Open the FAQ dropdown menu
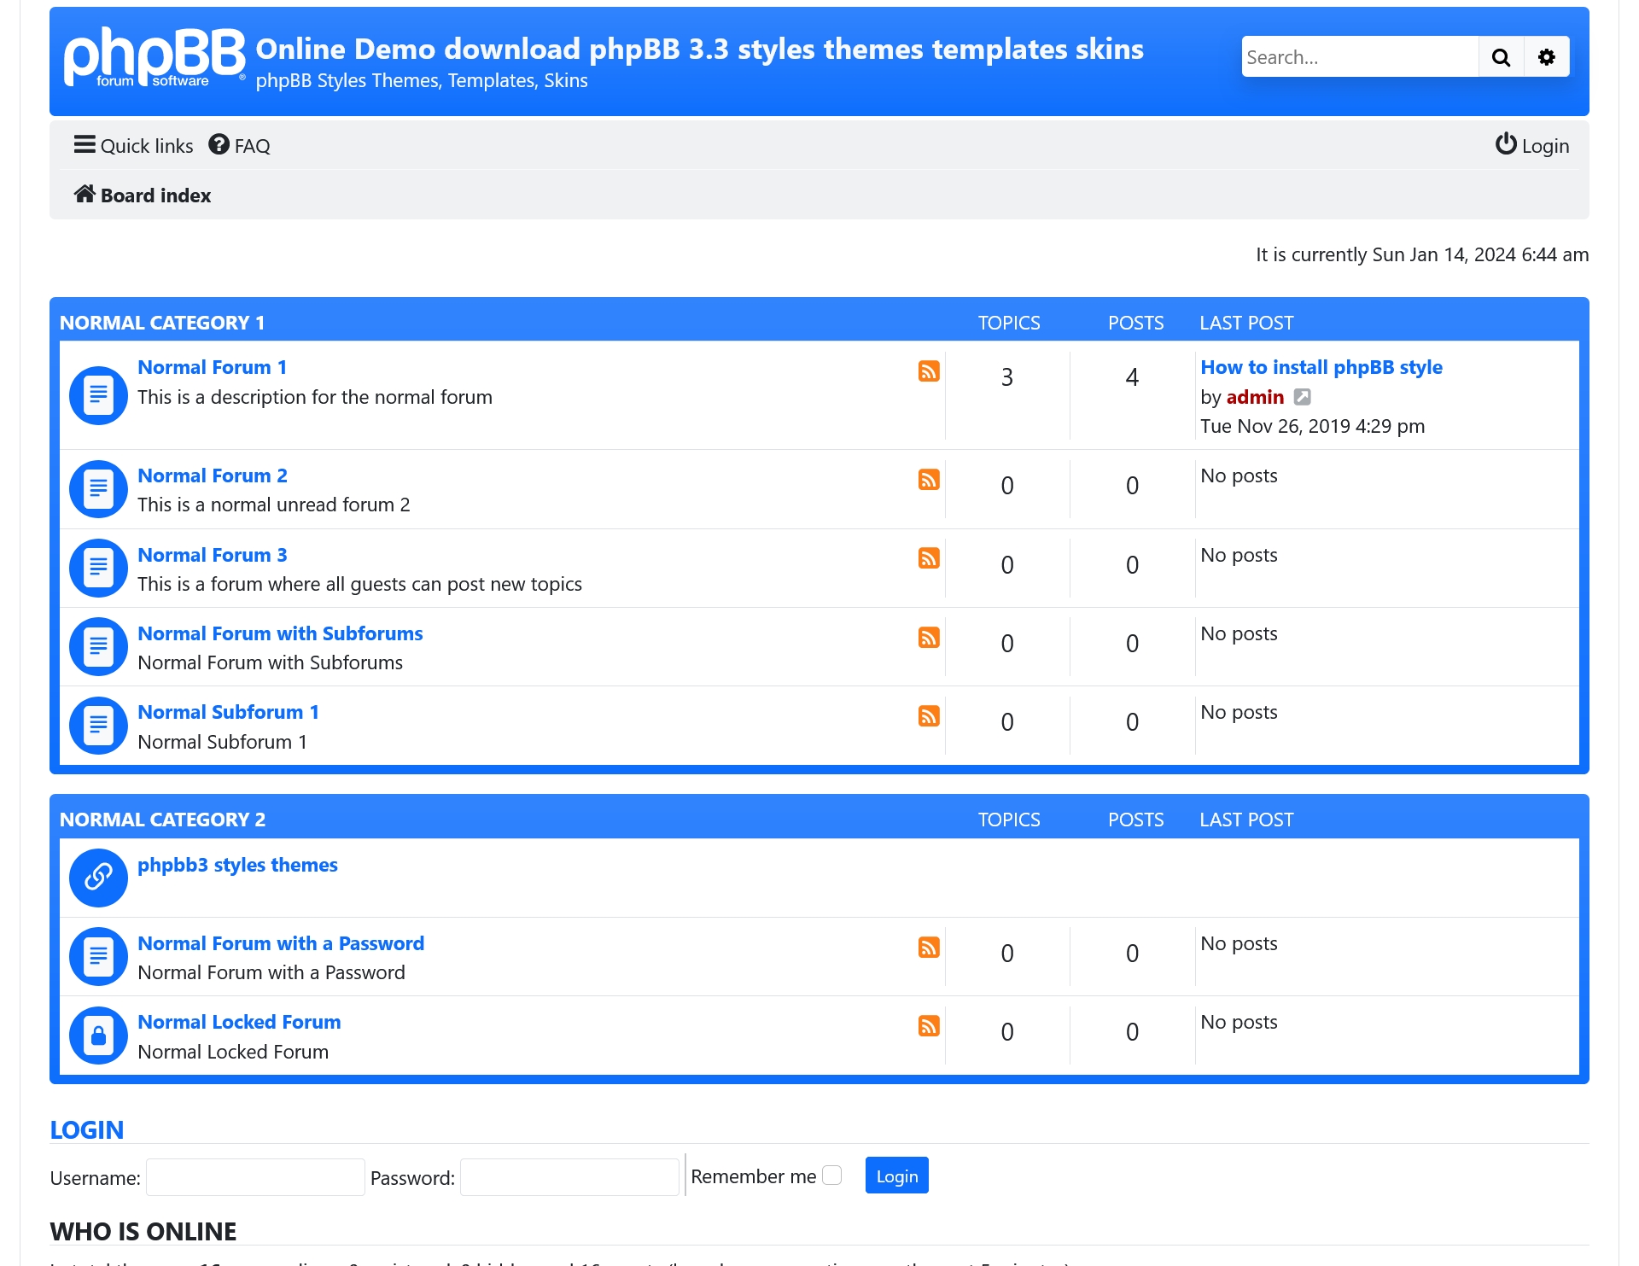Screen dimensions: 1639x1266 click(239, 143)
